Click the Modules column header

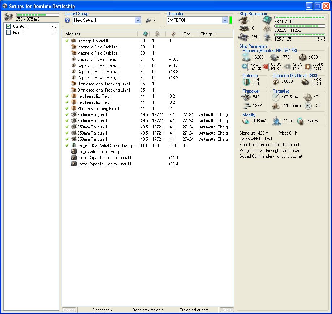tap(100, 34)
